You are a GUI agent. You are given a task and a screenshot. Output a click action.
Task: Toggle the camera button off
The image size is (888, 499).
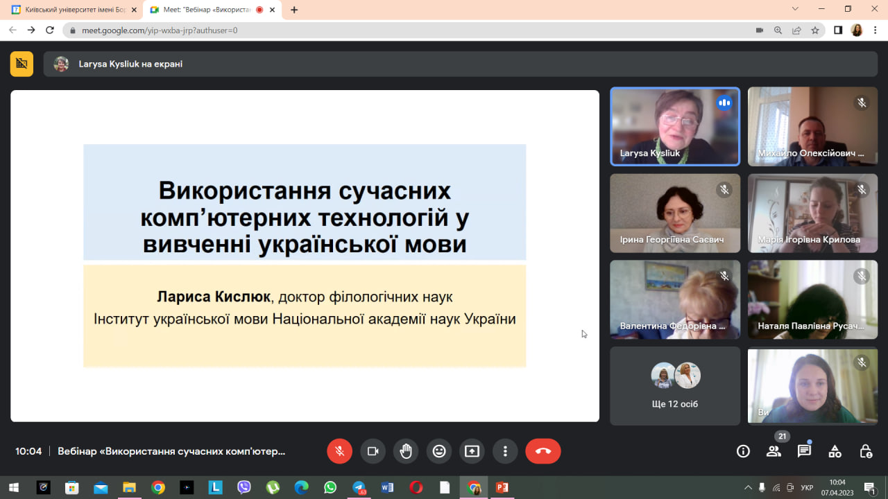coord(373,451)
